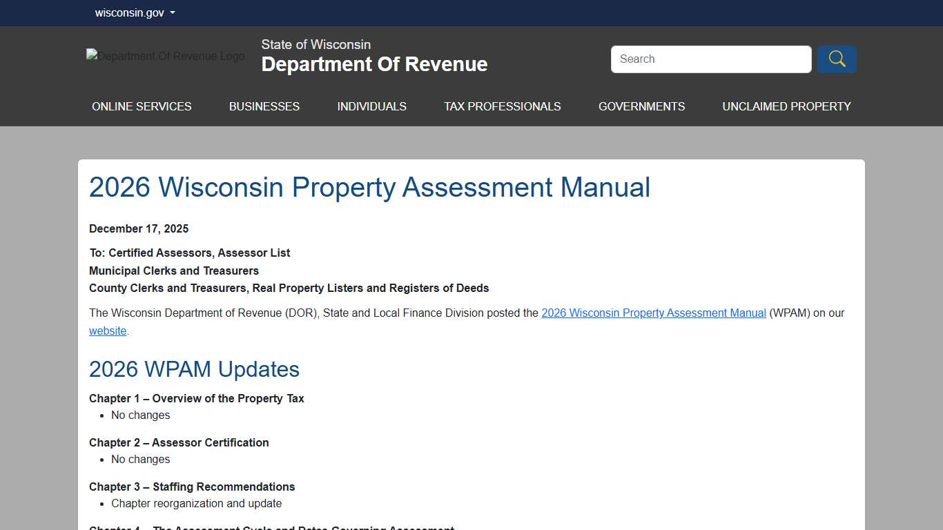Click inside the Search input field
The height and width of the screenshot is (530, 943).
(x=710, y=59)
